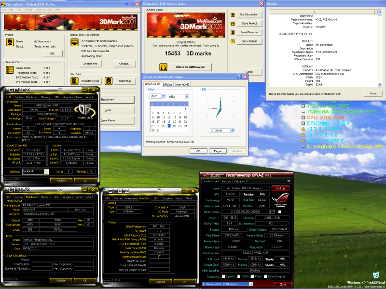Screen dimensions: 386x289
Task: Click the Show Details button
Action: point(249,41)
